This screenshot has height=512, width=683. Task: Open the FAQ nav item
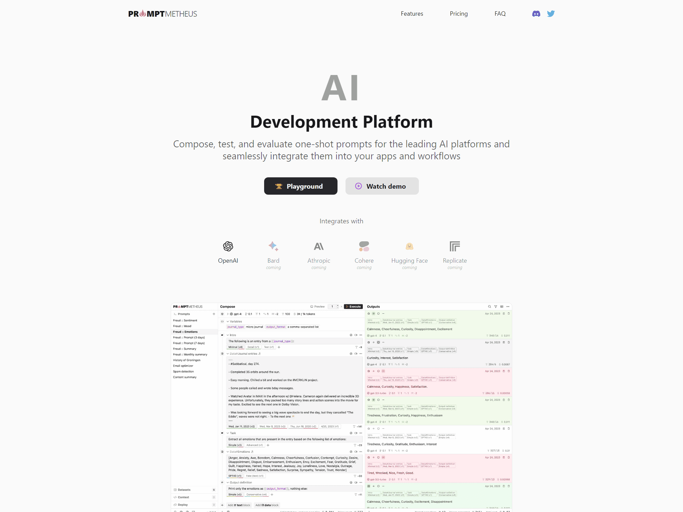(500, 14)
